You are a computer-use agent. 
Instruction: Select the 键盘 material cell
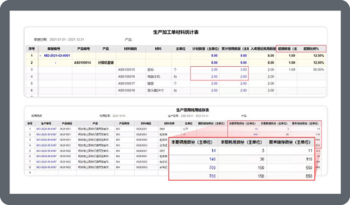150,83
